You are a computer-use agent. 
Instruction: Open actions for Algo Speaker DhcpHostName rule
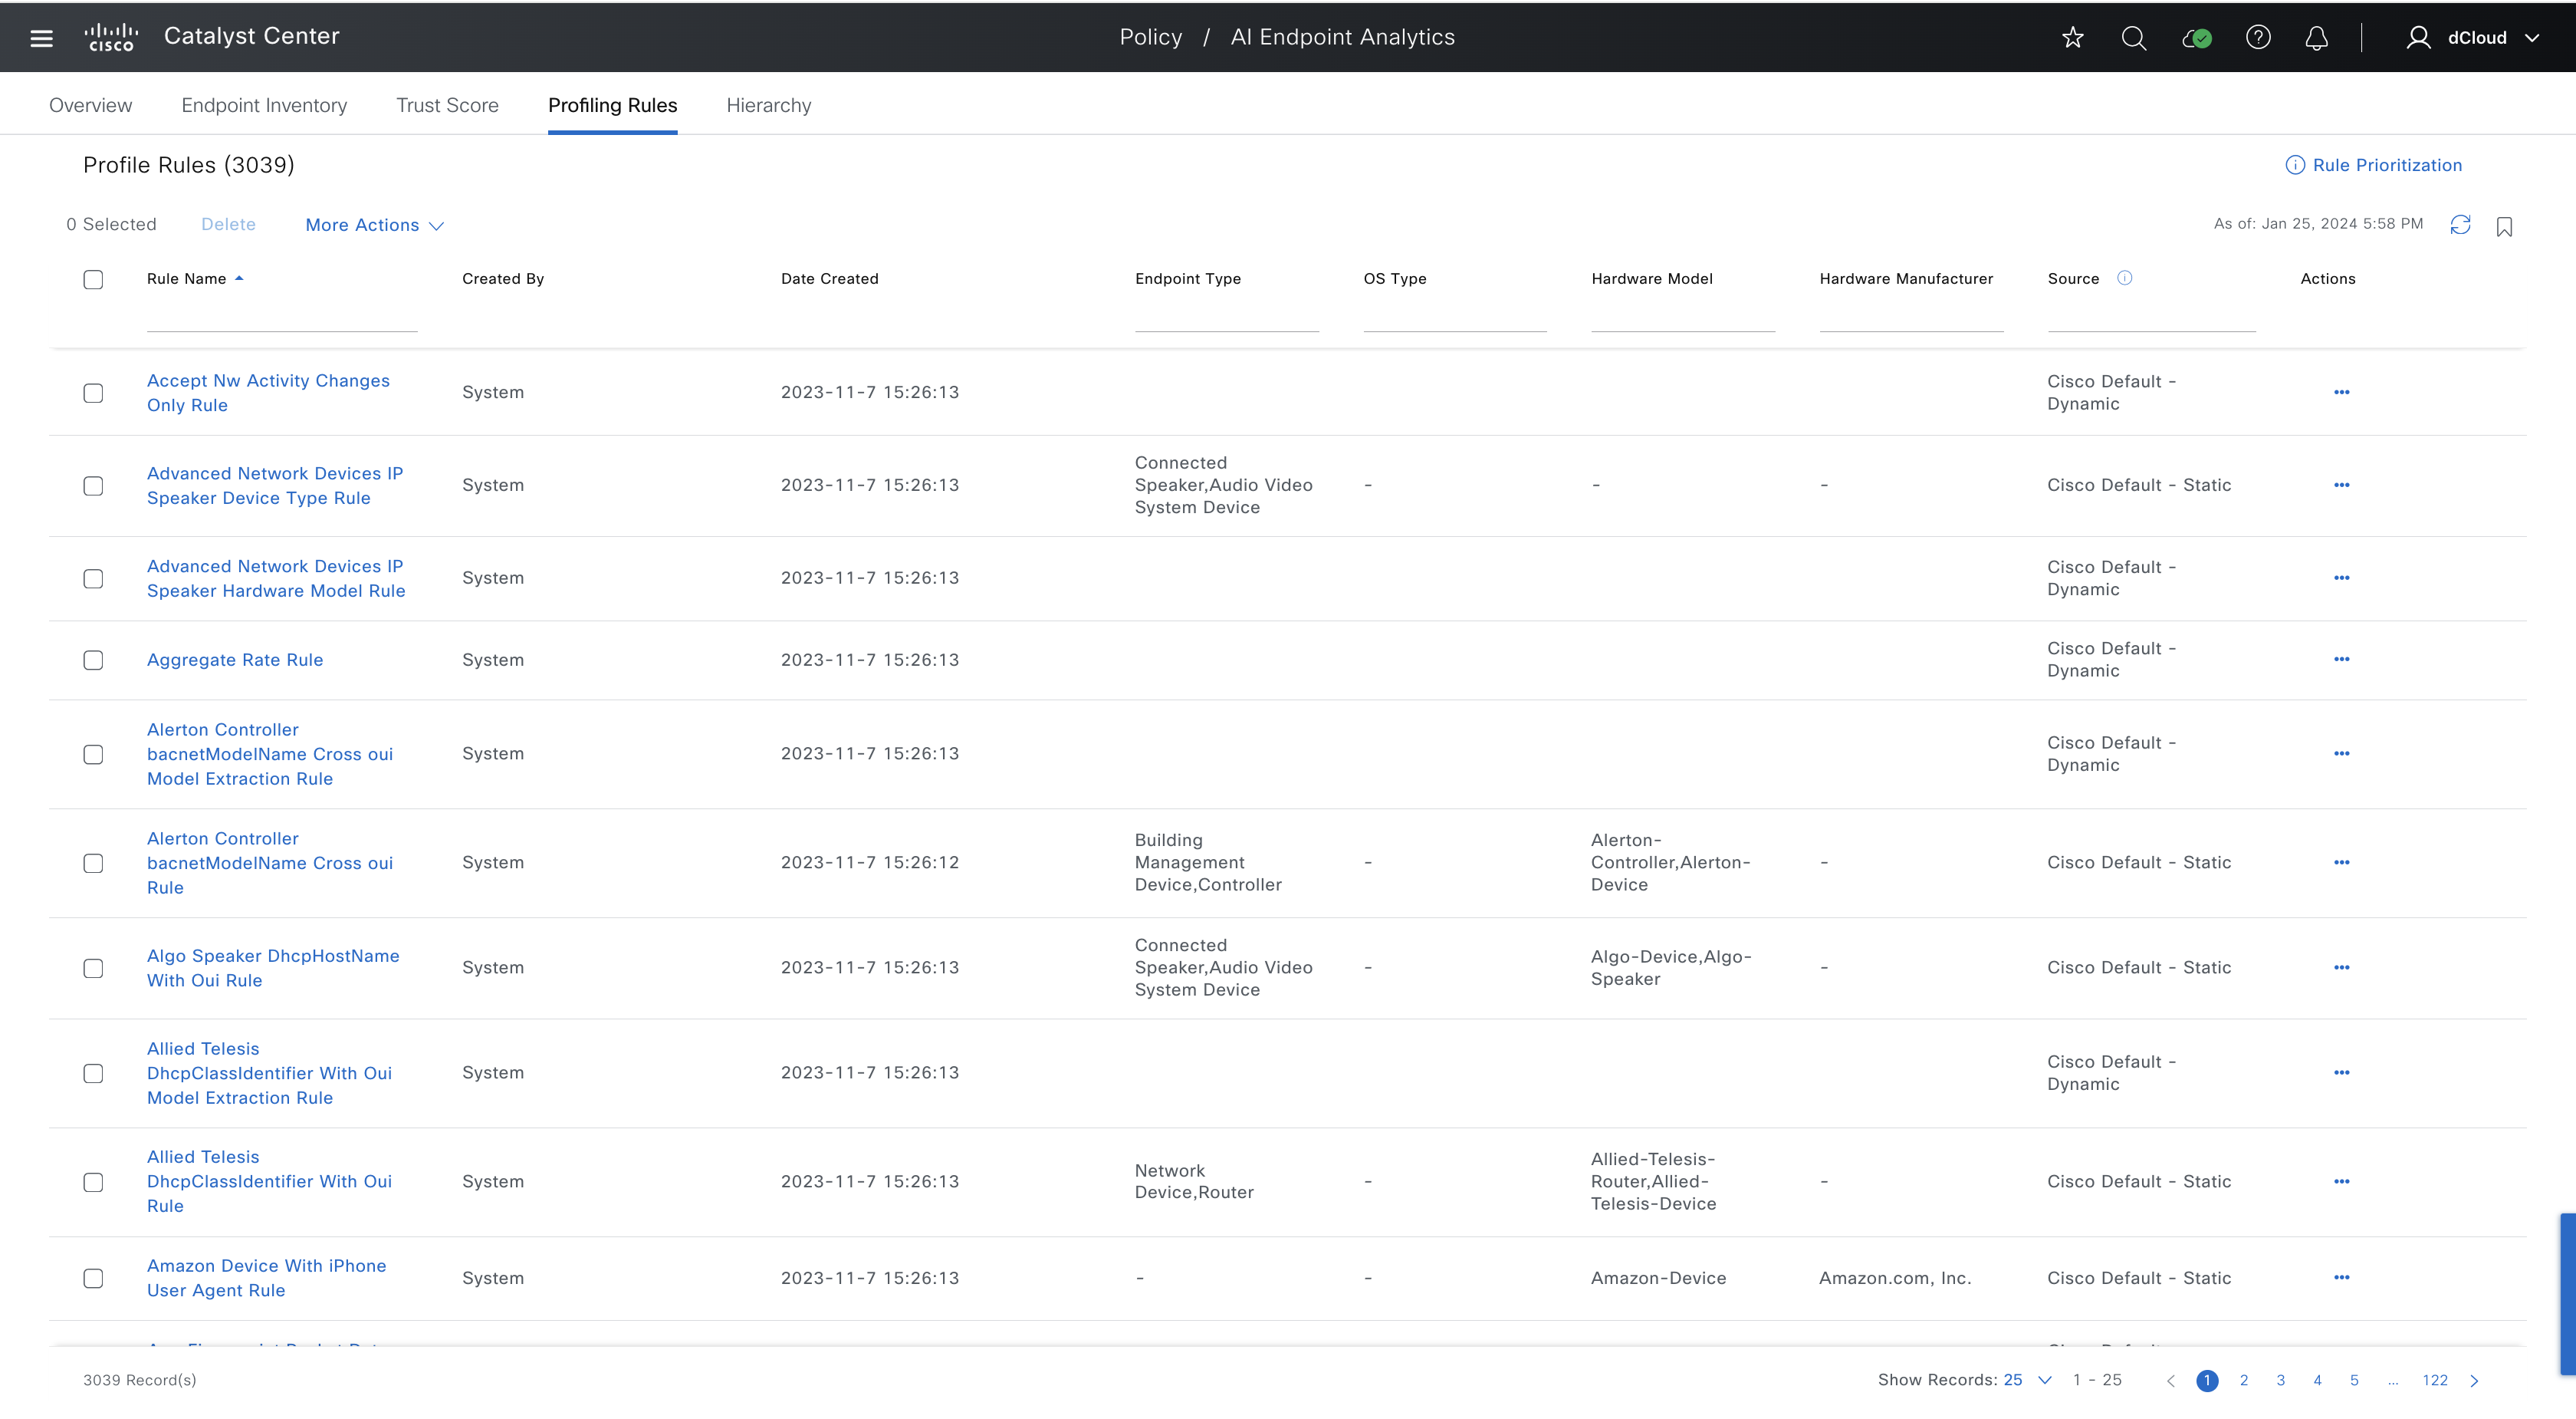(x=2341, y=968)
